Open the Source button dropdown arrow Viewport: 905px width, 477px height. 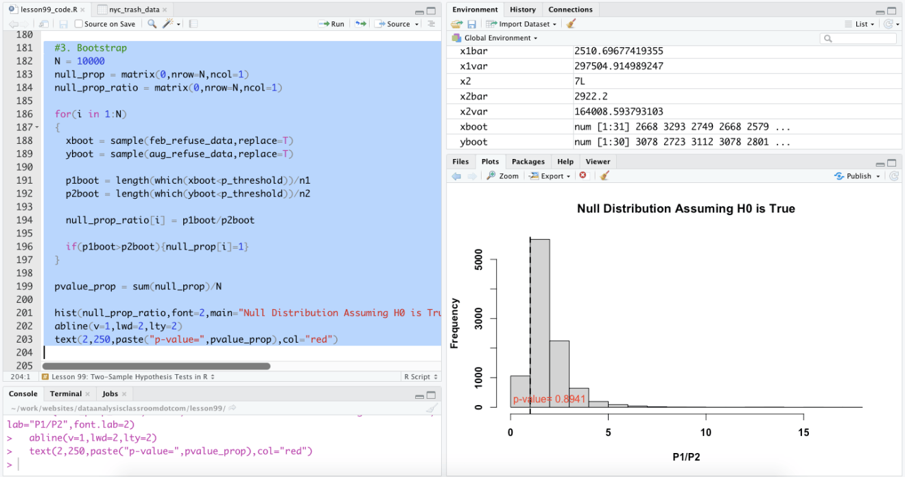click(x=416, y=24)
